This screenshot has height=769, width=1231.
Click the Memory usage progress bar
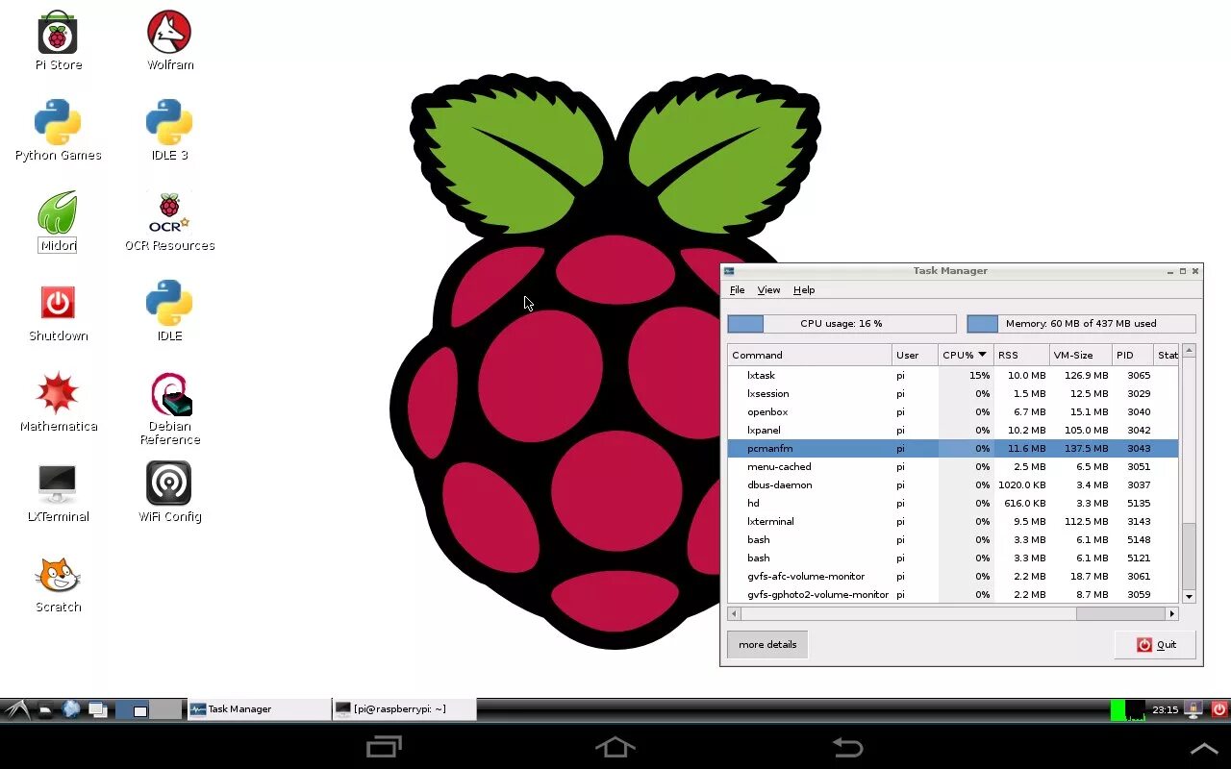(x=1081, y=324)
